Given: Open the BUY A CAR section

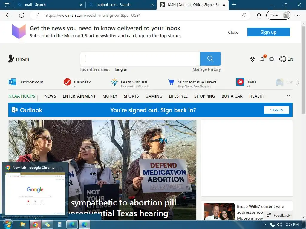Looking at the screenshot, I should click(x=232, y=96).
